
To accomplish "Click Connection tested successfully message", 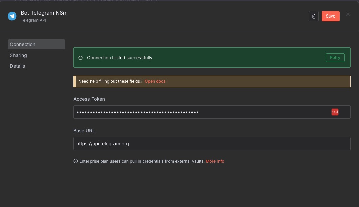I will 120,58.
